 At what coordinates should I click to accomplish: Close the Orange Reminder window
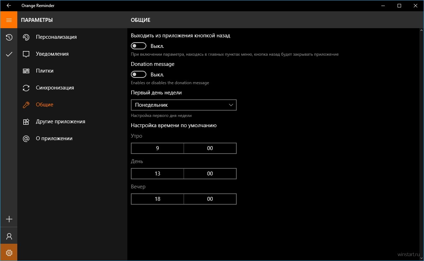click(416, 6)
